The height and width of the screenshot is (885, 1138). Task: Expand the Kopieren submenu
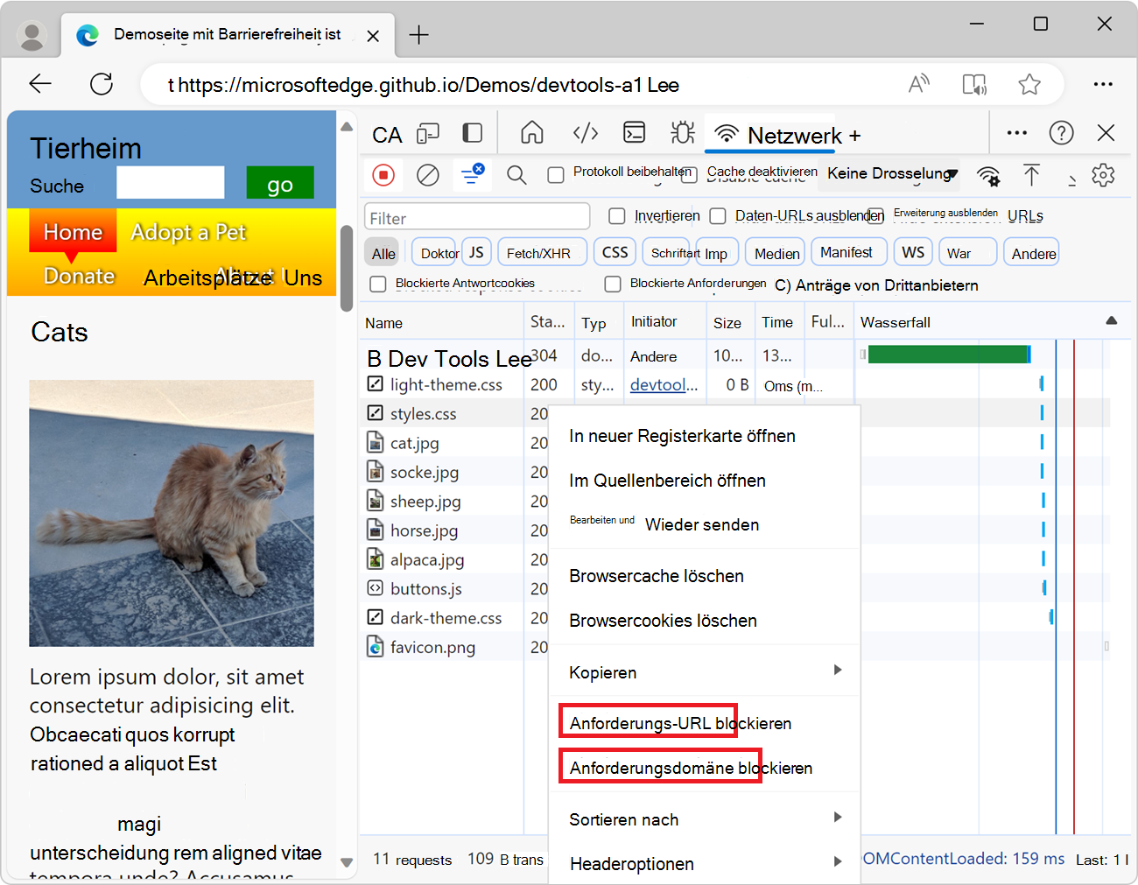[x=601, y=672]
